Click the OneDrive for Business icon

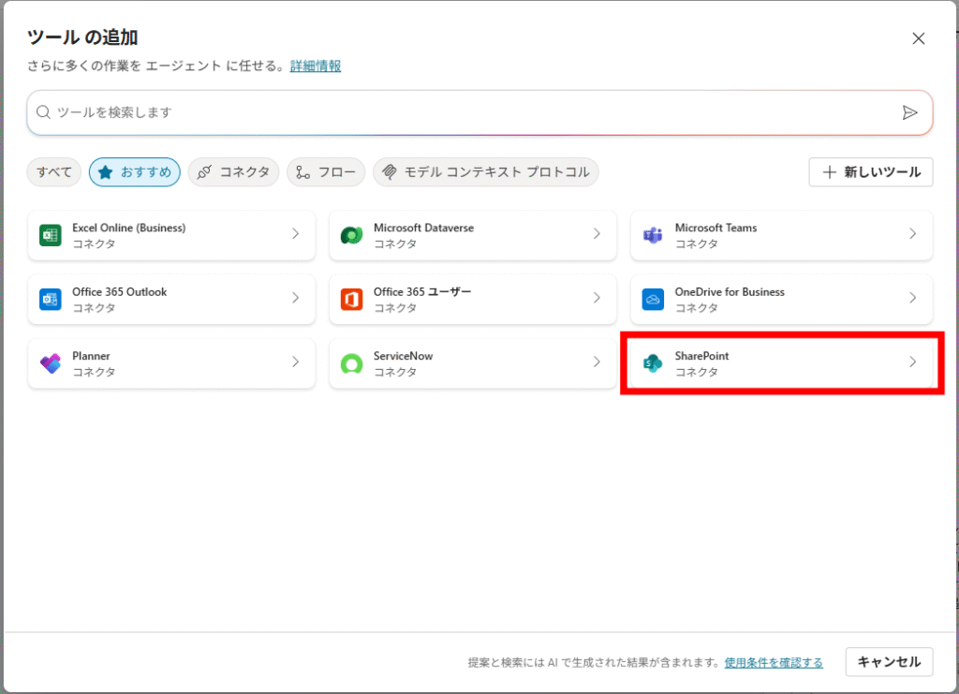pos(653,299)
